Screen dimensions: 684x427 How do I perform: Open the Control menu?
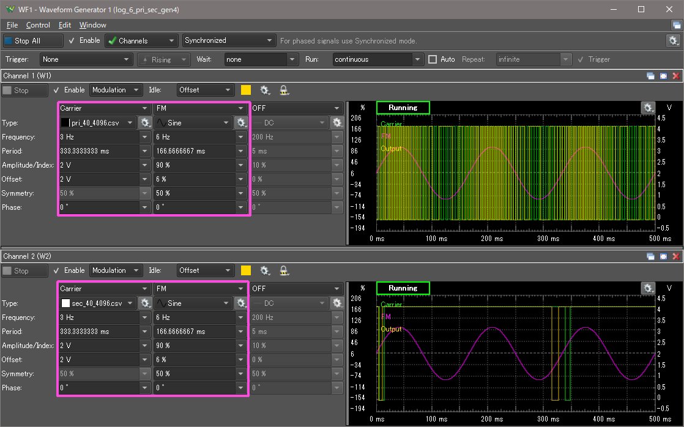(38, 25)
